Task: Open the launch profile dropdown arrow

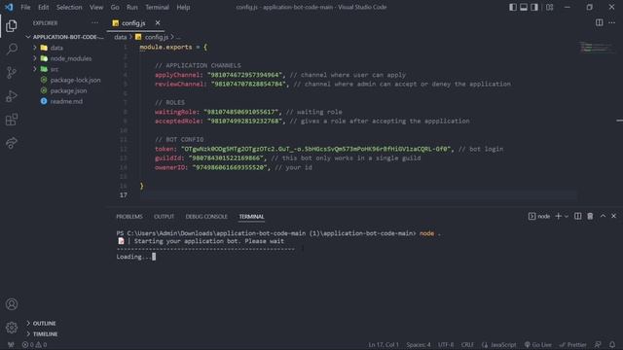Action: [x=567, y=216]
